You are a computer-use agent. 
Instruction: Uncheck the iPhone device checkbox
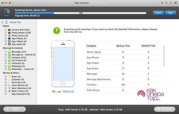click(x=2, y=22)
